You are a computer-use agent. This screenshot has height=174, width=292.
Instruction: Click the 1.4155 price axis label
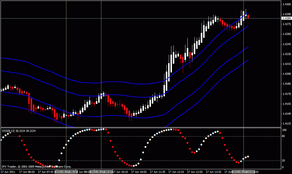[x=287, y=104]
